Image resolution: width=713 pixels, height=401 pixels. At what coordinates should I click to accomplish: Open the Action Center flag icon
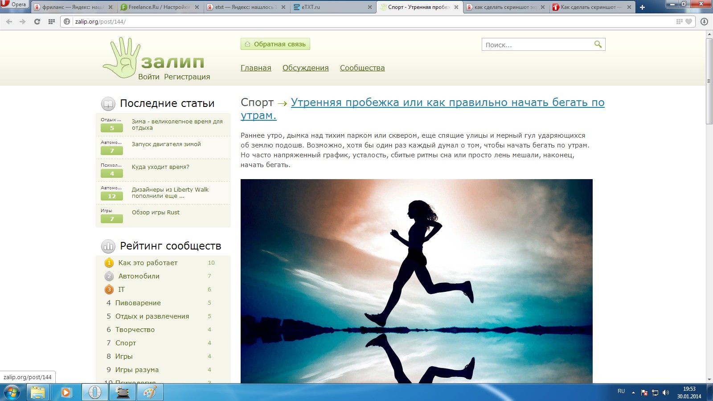(x=644, y=393)
